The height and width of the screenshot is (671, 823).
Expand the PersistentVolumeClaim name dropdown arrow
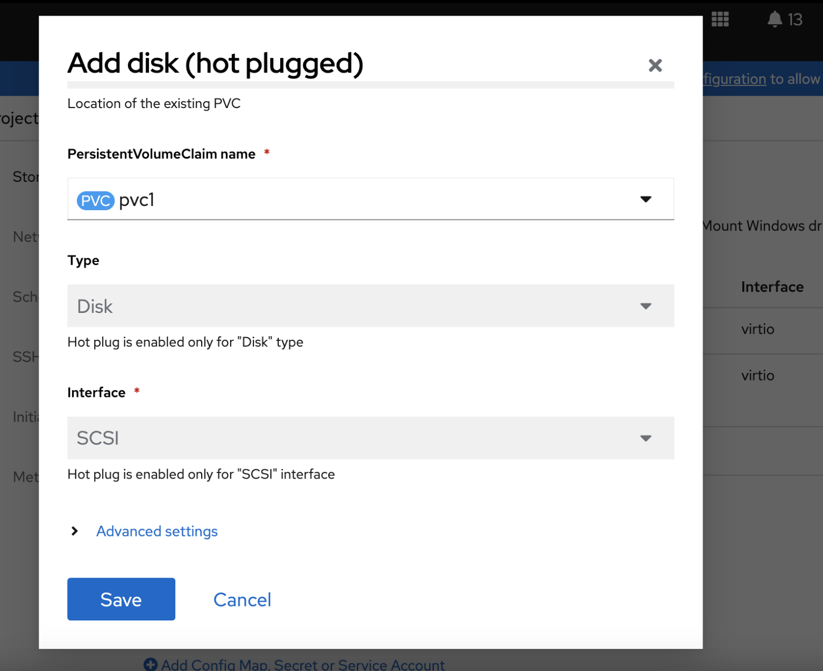pos(645,199)
